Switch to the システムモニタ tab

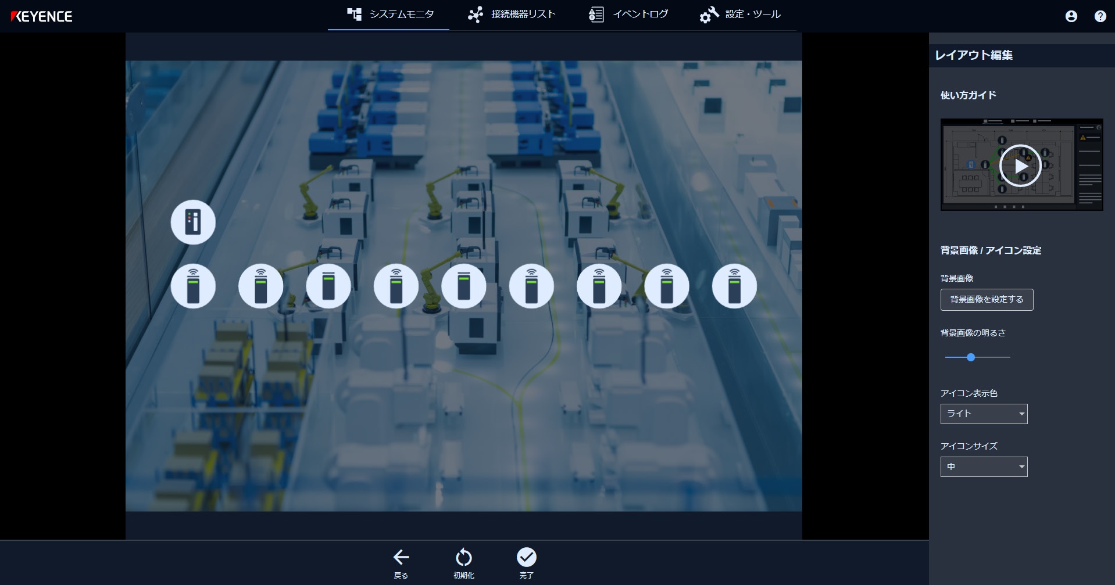(389, 15)
